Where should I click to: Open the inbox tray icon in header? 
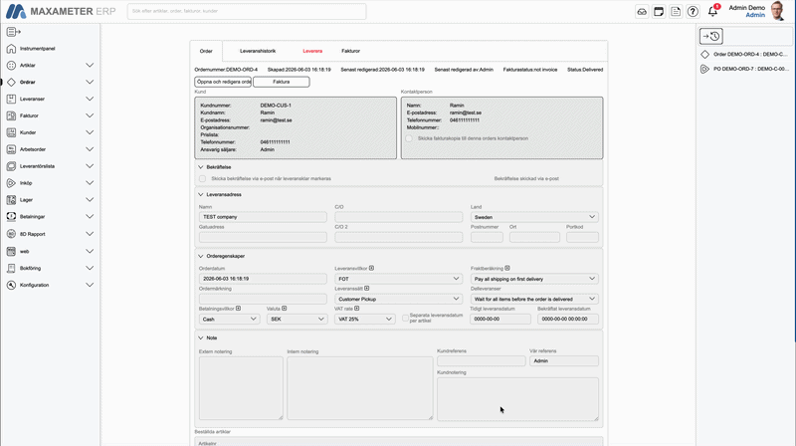tap(642, 12)
